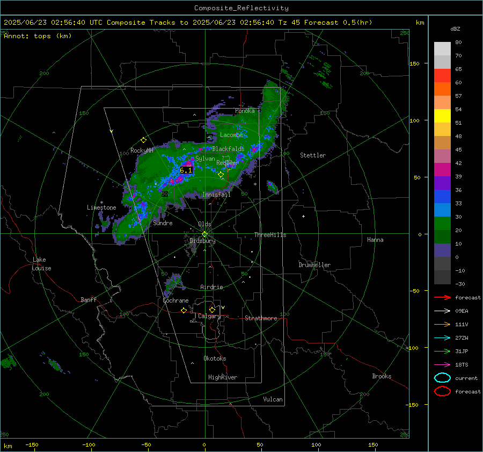
Task: Click the magenta 18TS arrow in legend
Action: (442, 365)
